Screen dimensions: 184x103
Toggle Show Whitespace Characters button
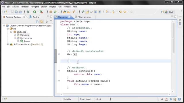[100, 12]
